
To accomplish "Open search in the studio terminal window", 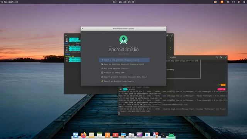I will tap(217, 58).
